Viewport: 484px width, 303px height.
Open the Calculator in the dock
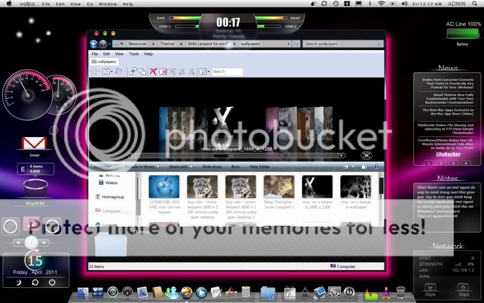pyautogui.click(x=246, y=292)
